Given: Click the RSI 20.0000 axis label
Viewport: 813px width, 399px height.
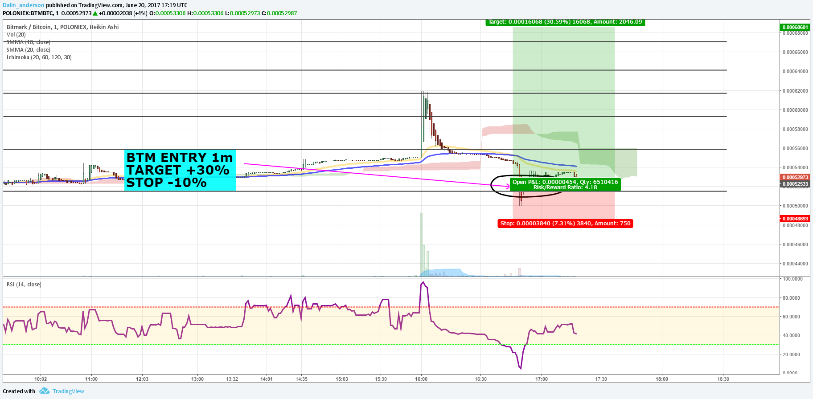Looking at the screenshot, I should click(x=792, y=354).
